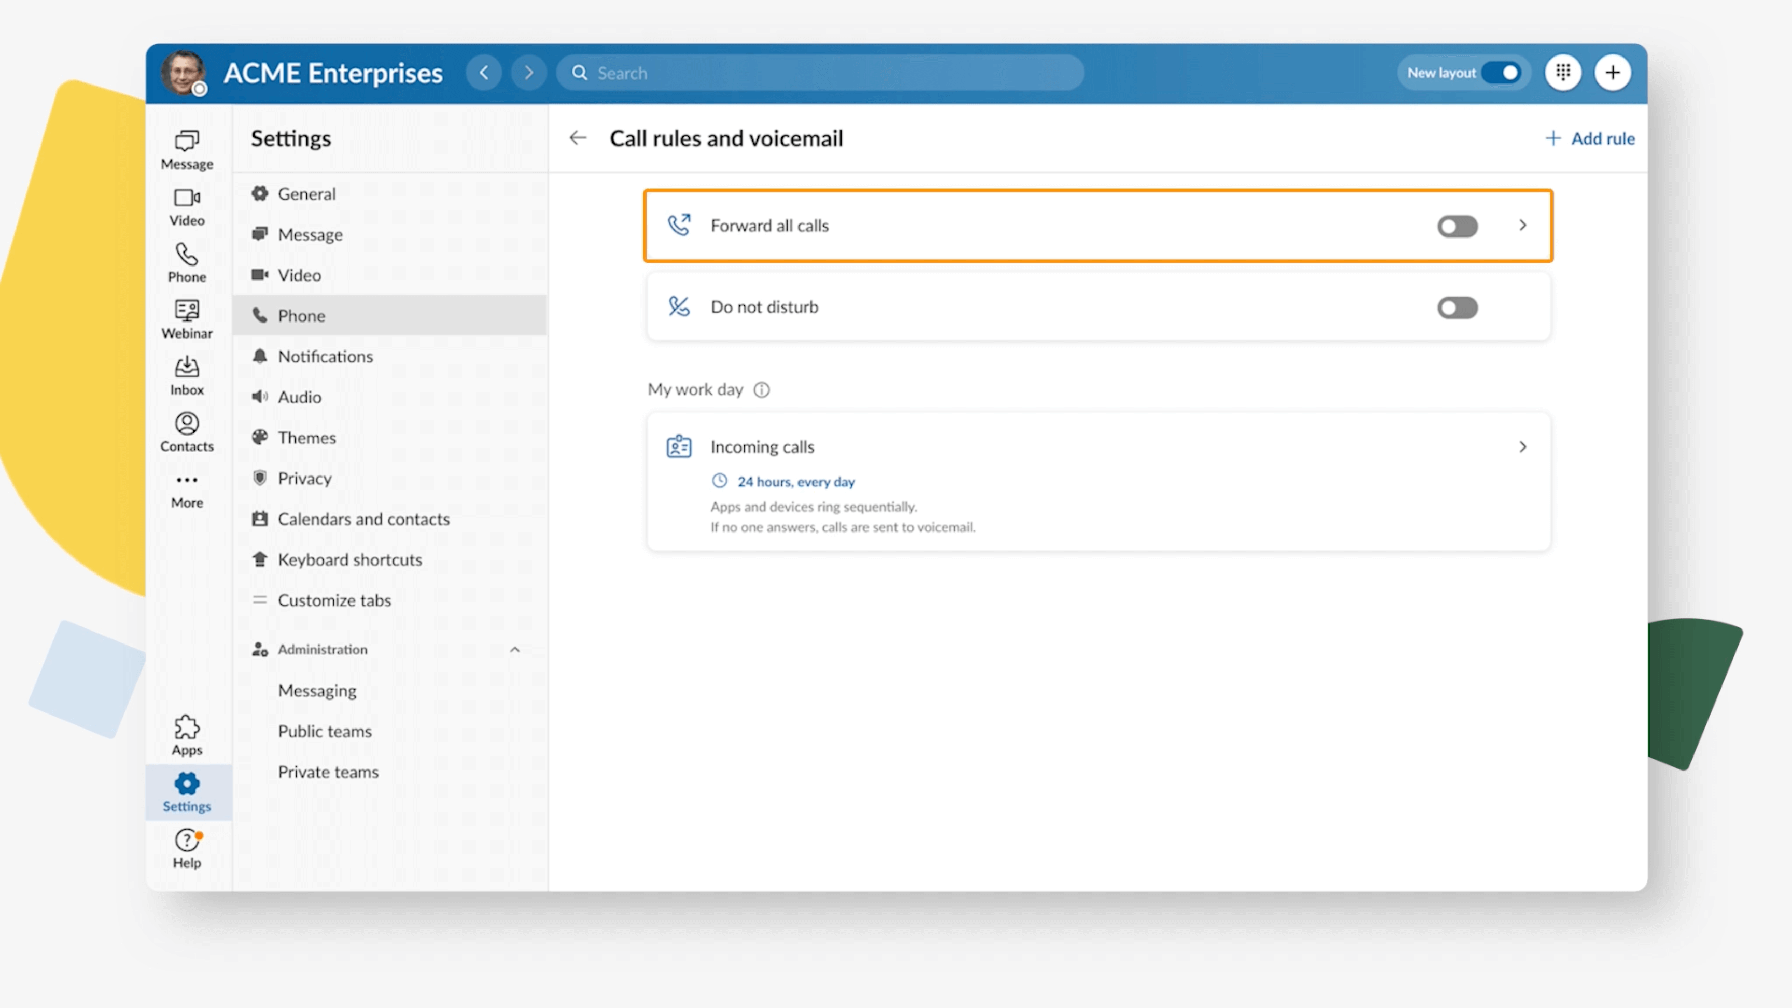Viewport: 1792px width, 1008px height.
Task: Select the Video icon in sidebar
Action: click(x=186, y=205)
